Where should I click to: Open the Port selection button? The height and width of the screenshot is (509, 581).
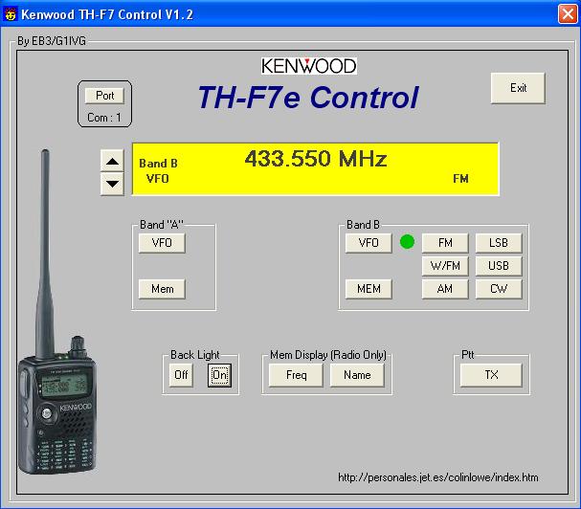point(104,96)
